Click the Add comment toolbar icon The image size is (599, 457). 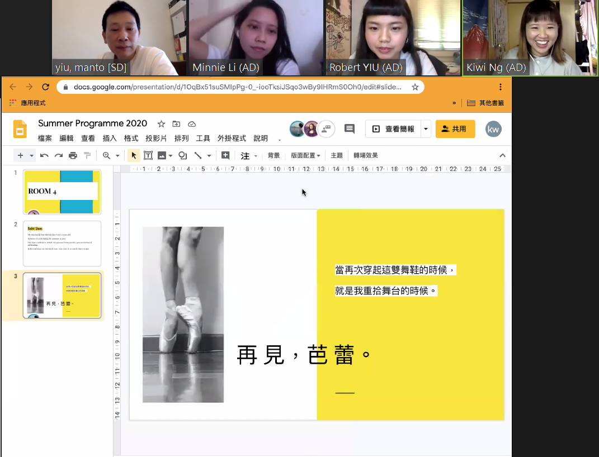pos(225,156)
